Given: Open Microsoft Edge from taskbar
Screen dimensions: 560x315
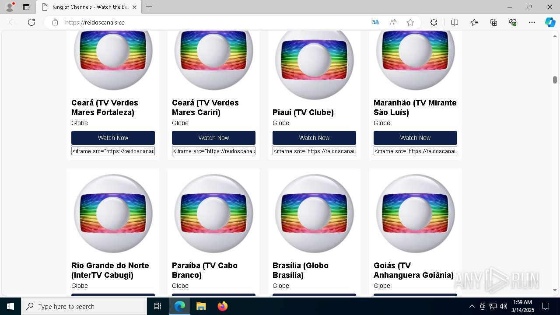Looking at the screenshot, I should (180, 306).
